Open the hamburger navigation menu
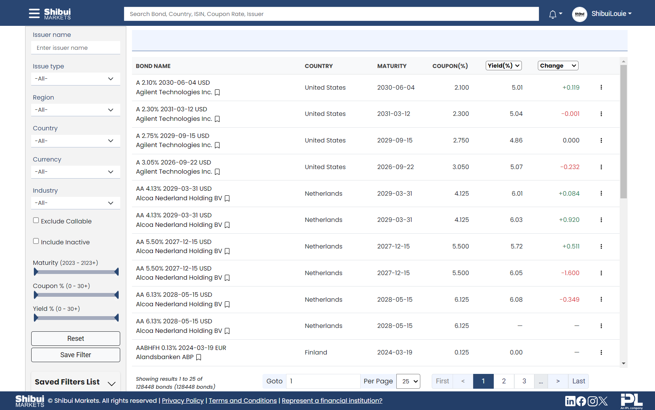The image size is (655, 410). [x=34, y=14]
